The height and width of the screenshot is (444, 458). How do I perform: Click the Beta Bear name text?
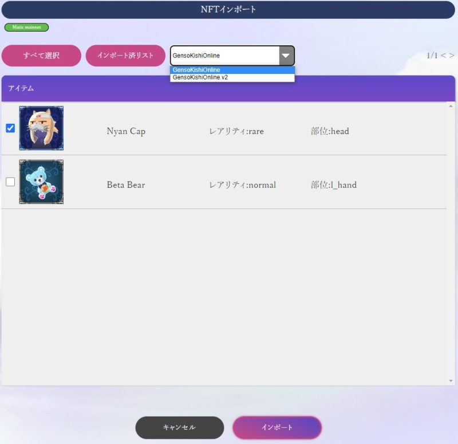pos(126,184)
